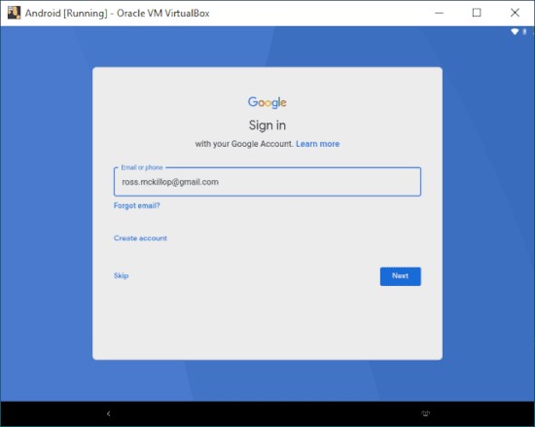Click the battery status icon

(524, 32)
